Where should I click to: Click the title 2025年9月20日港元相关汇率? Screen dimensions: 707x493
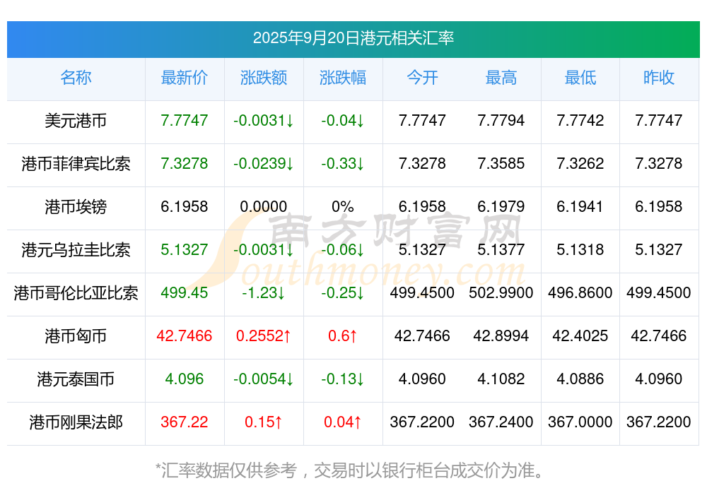point(353,38)
